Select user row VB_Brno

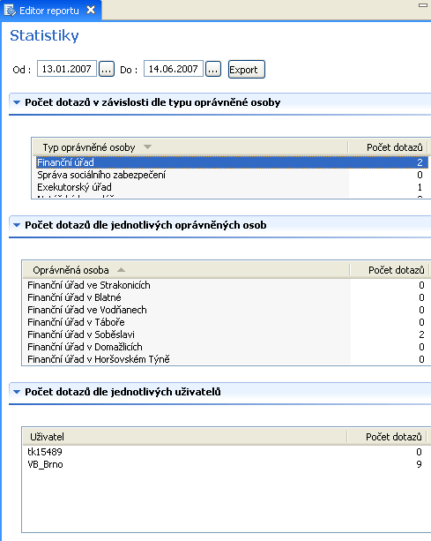(225, 464)
